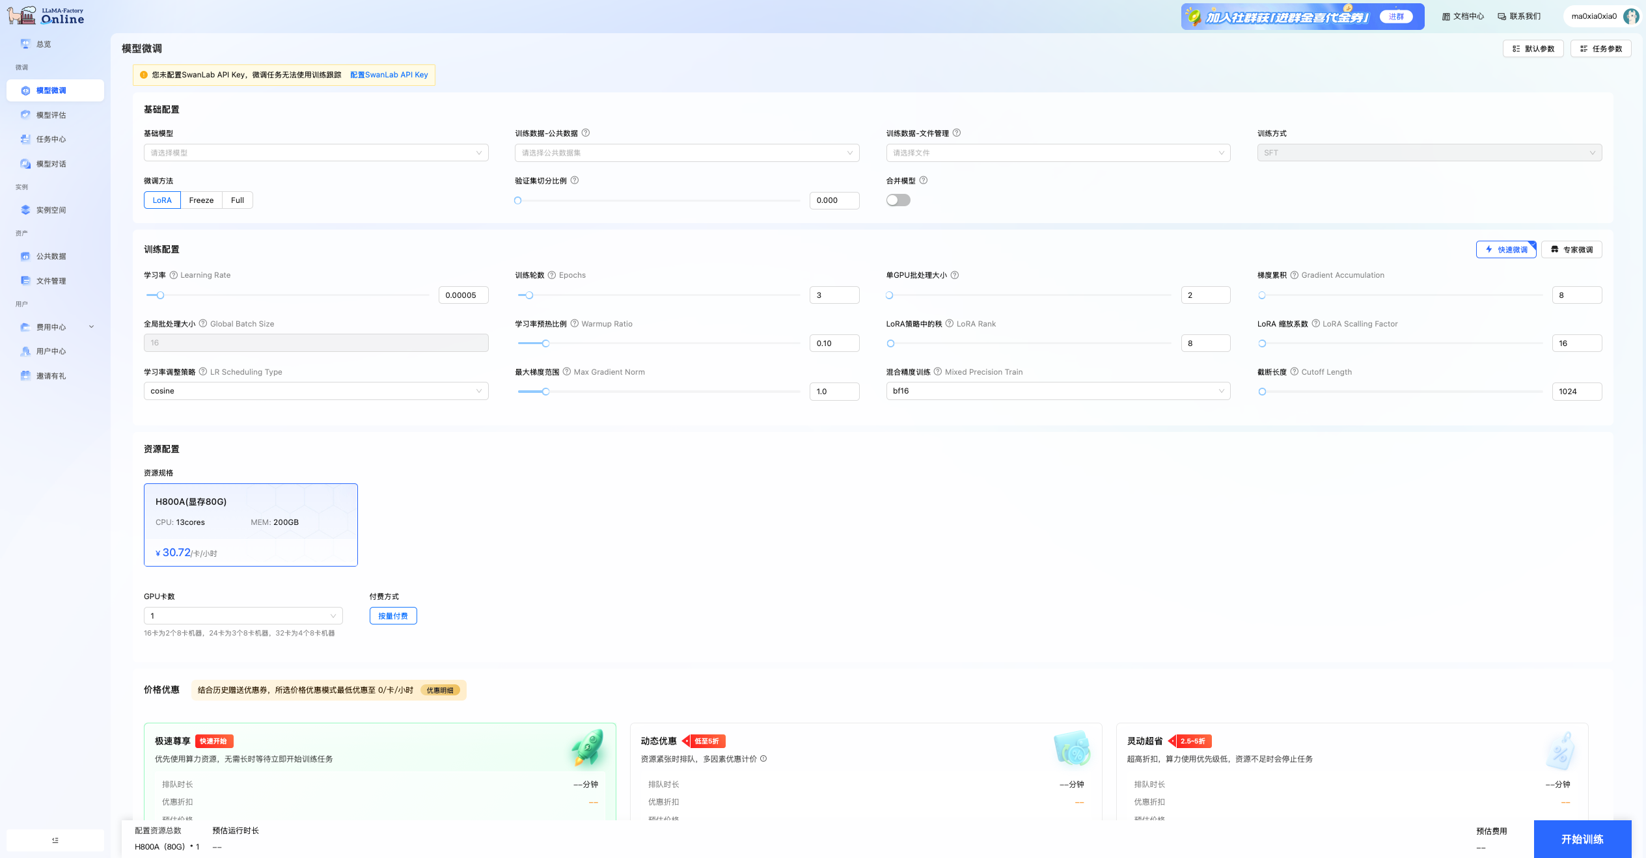This screenshot has width=1646, height=858.
Task: Open the cosine LR Scheduling Type dropdown
Action: [316, 391]
